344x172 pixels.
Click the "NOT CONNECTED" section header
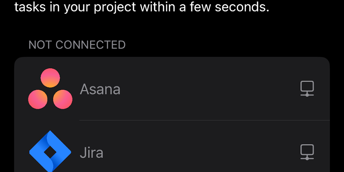[77, 45]
